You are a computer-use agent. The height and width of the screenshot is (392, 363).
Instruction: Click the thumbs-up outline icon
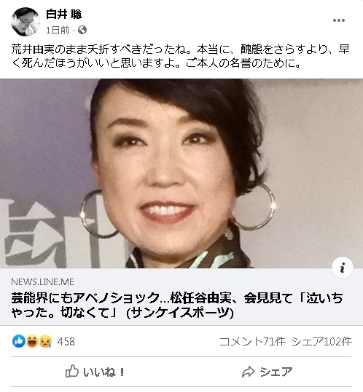click(x=72, y=371)
